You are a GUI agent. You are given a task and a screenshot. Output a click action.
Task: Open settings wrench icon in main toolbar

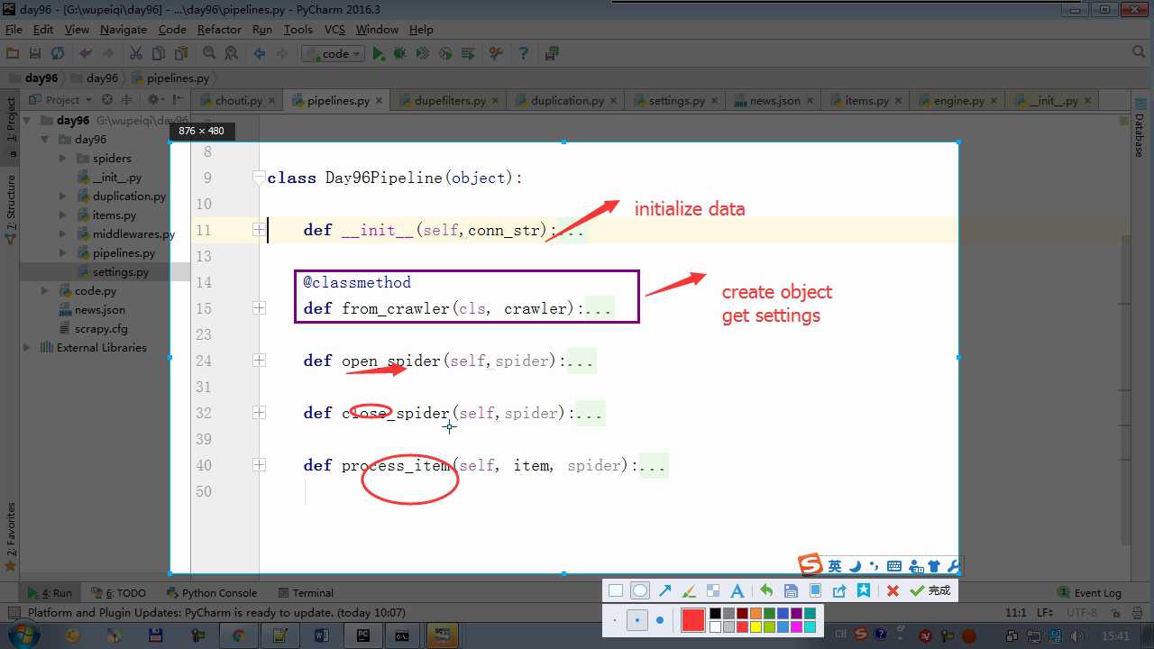pyautogui.click(x=495, y=54)
